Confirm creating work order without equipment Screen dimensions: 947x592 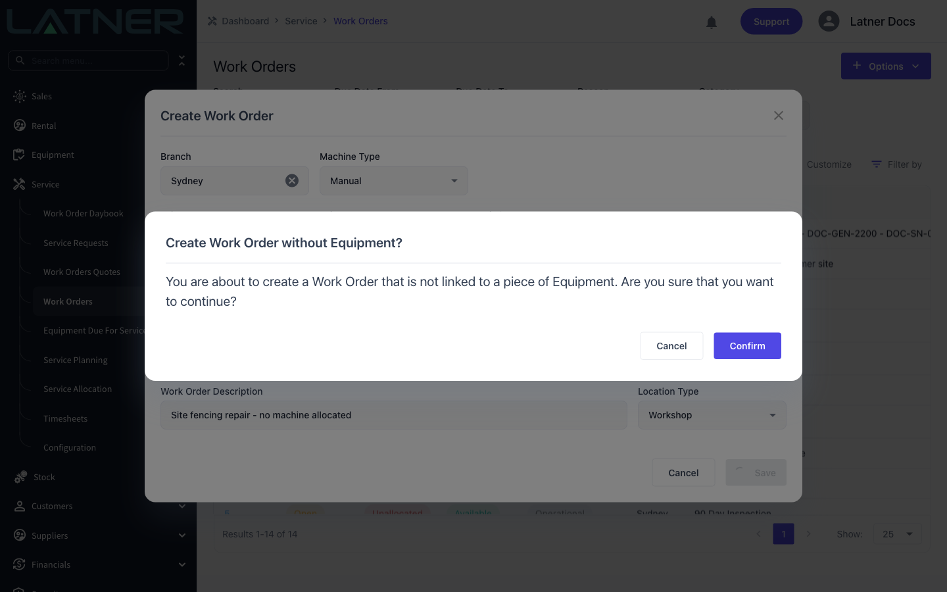(747, 346)
